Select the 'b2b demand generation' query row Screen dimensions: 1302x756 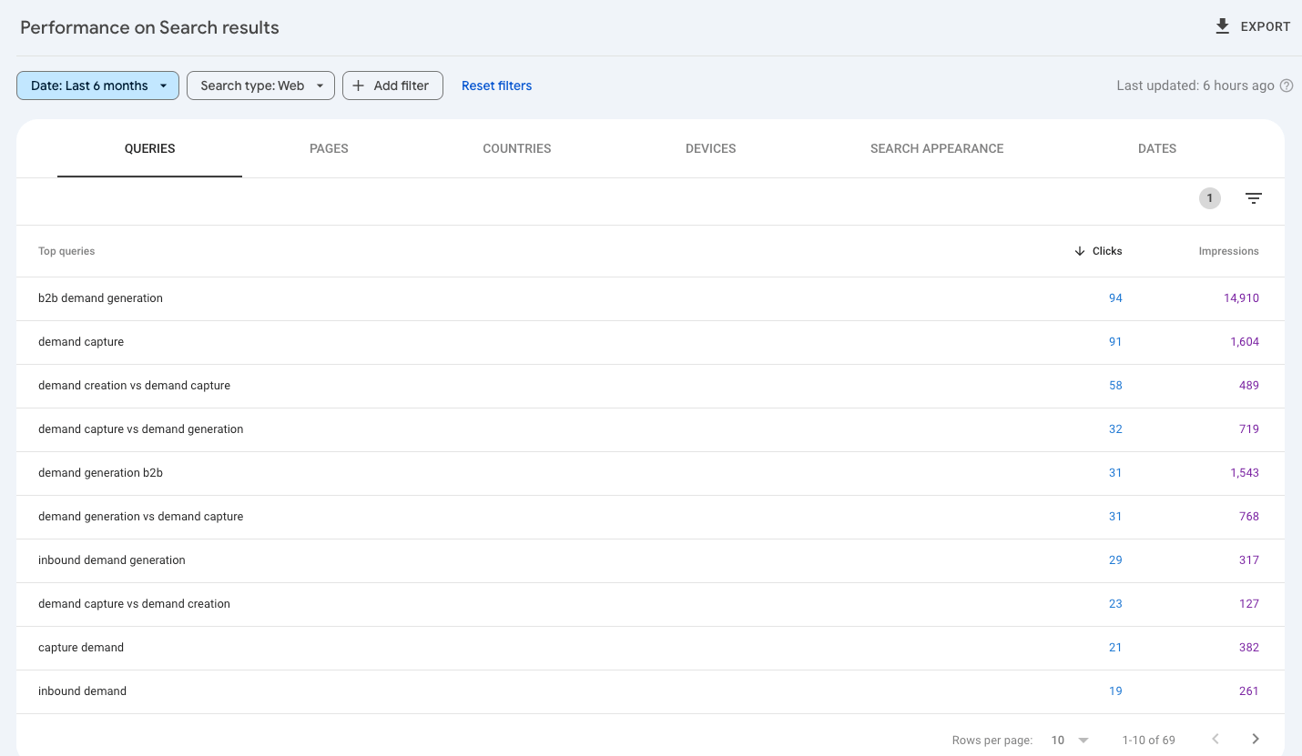coord(100,298)
